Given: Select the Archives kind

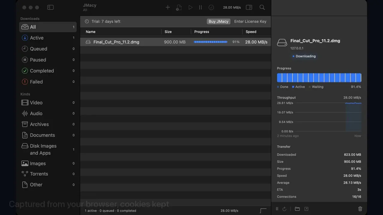Looking at the screenshot, I should (x=48, y=124).
